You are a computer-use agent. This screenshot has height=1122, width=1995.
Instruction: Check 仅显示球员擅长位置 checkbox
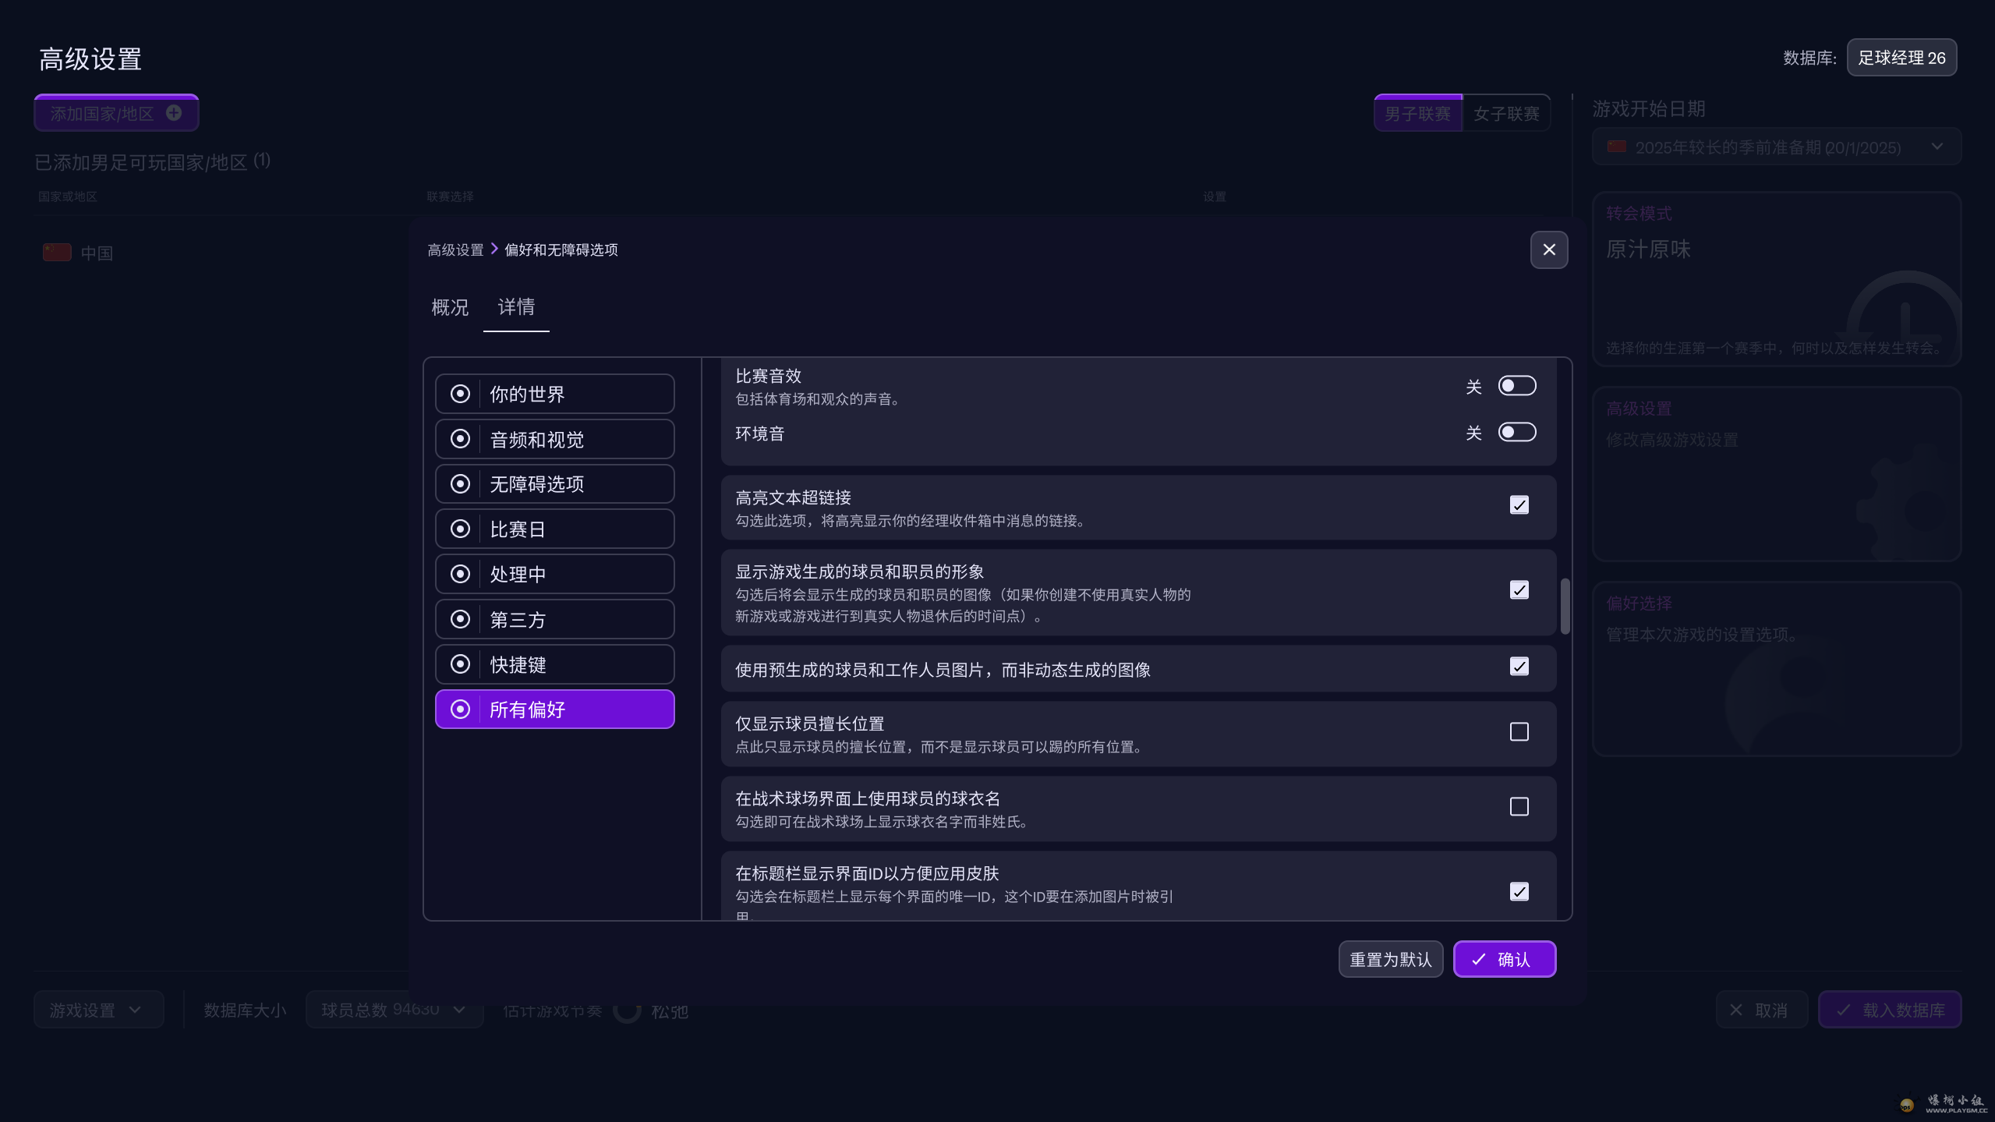point(1519,732)
